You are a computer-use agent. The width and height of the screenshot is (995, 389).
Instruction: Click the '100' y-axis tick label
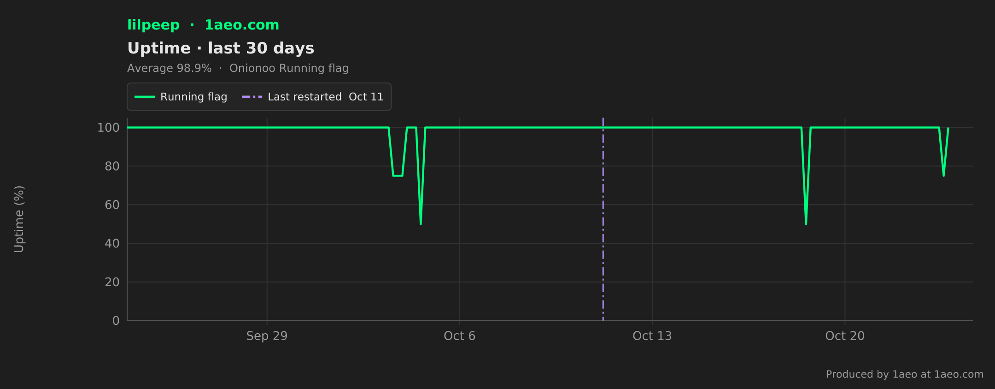(108, 128)
